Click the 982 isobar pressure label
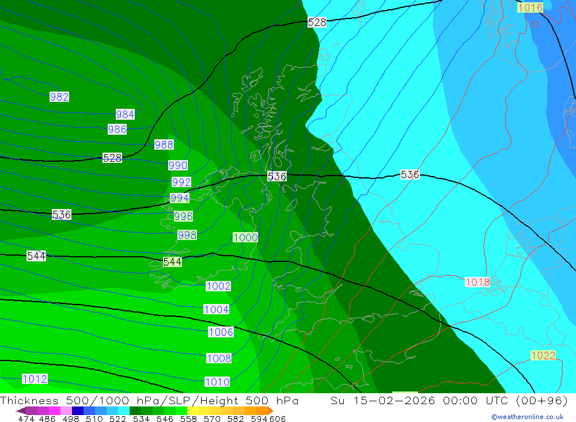This screenshot has height=422, width=576. point(59,97)
